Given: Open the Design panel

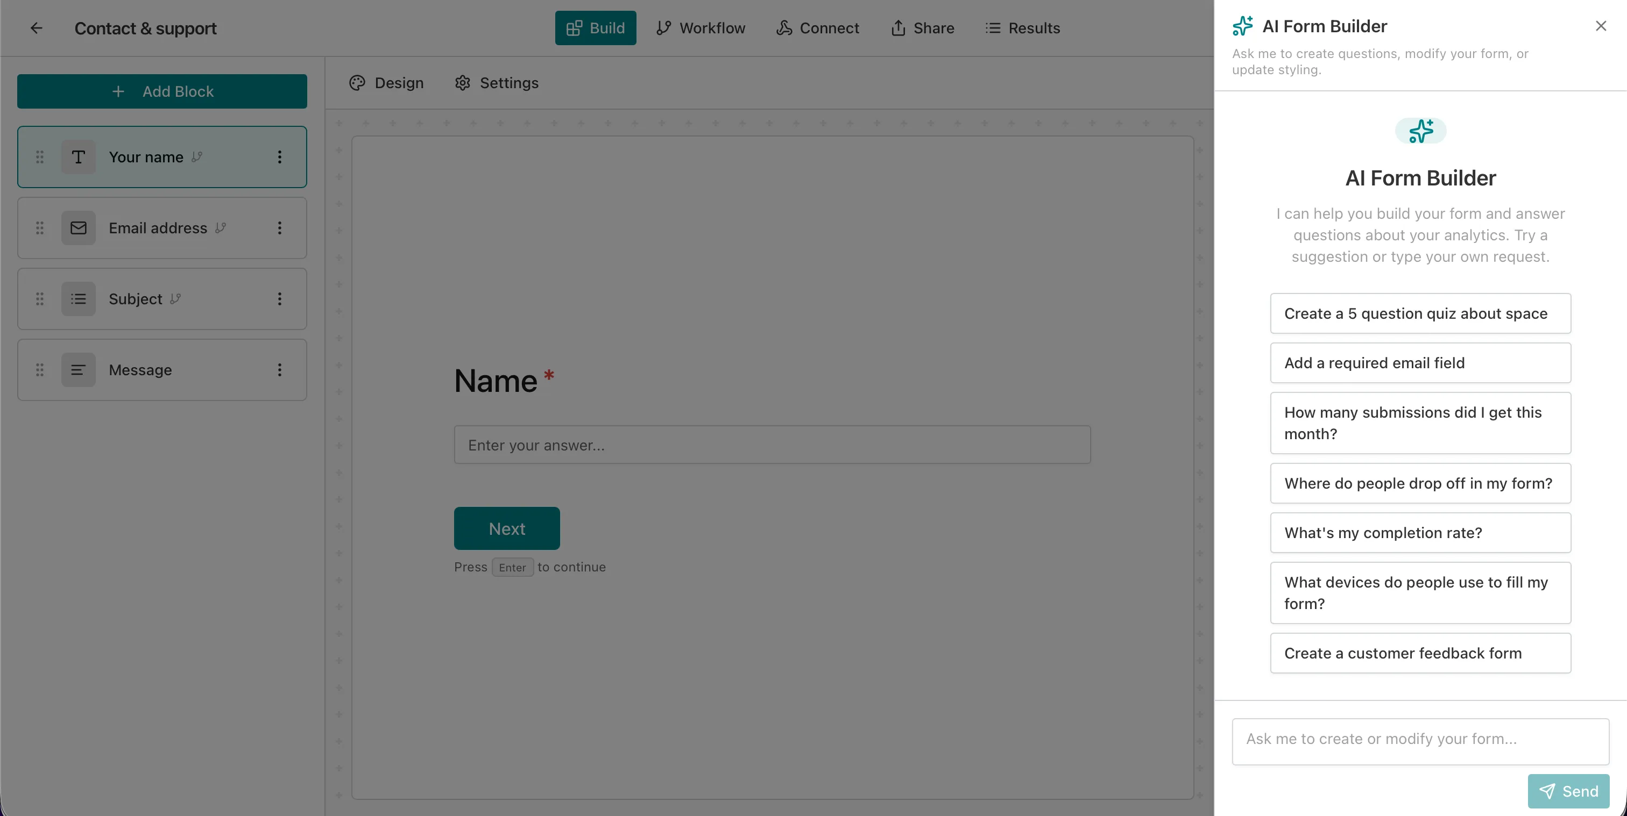Looking at the screenshot, I should pos(386,83).
